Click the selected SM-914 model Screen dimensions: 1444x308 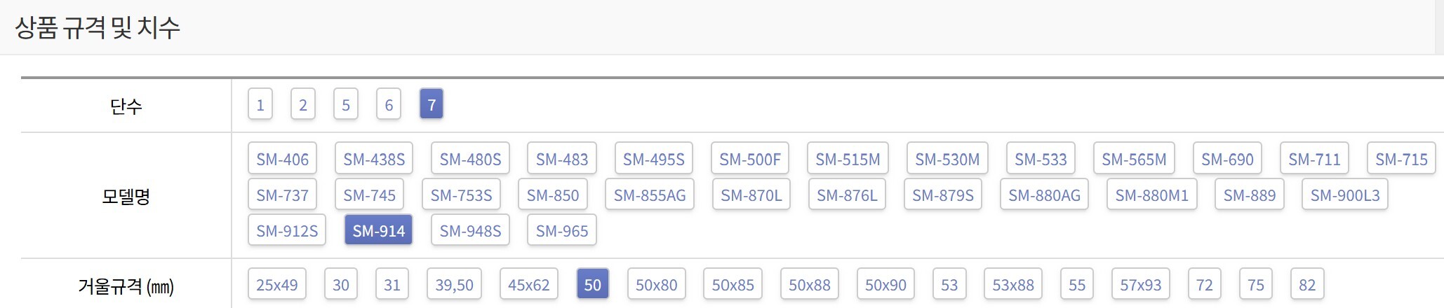[378, 230]
